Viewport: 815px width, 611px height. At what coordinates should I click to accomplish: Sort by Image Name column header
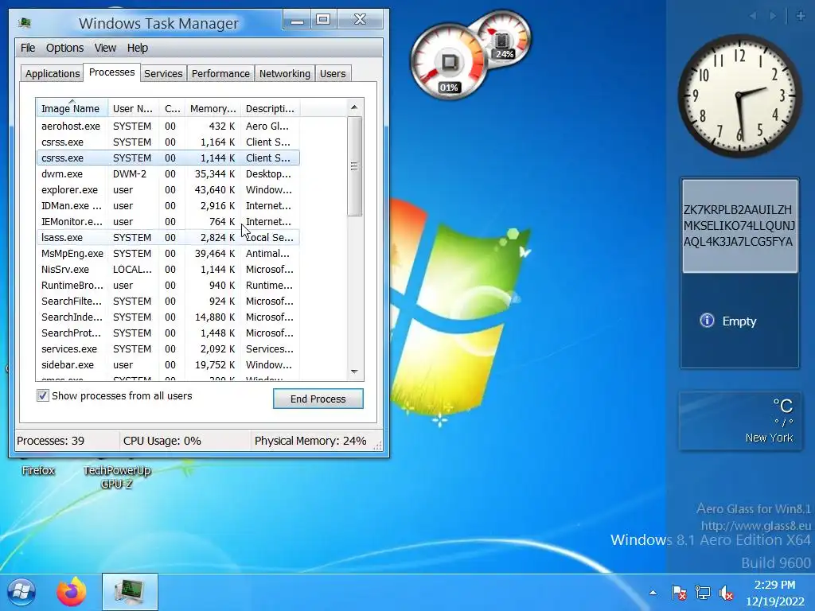(x=72, y=108)
